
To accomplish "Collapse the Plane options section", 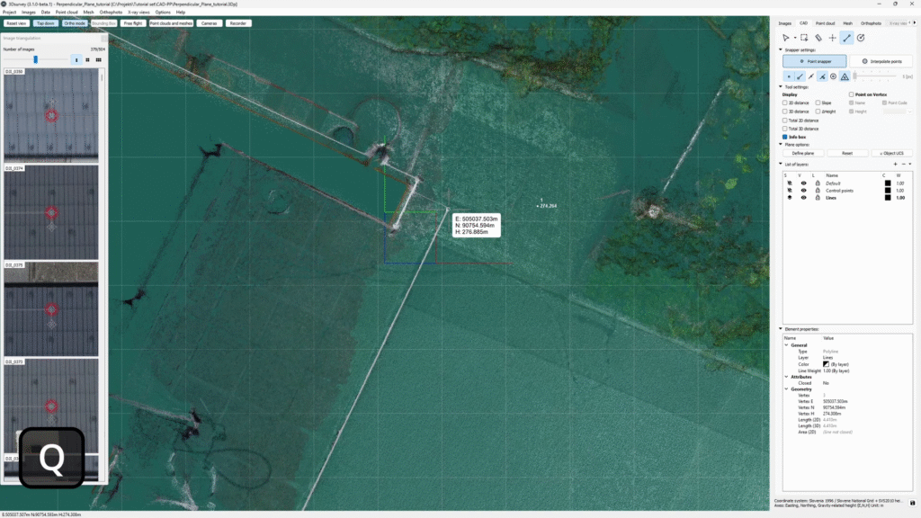I will click(x=781, y=145).
